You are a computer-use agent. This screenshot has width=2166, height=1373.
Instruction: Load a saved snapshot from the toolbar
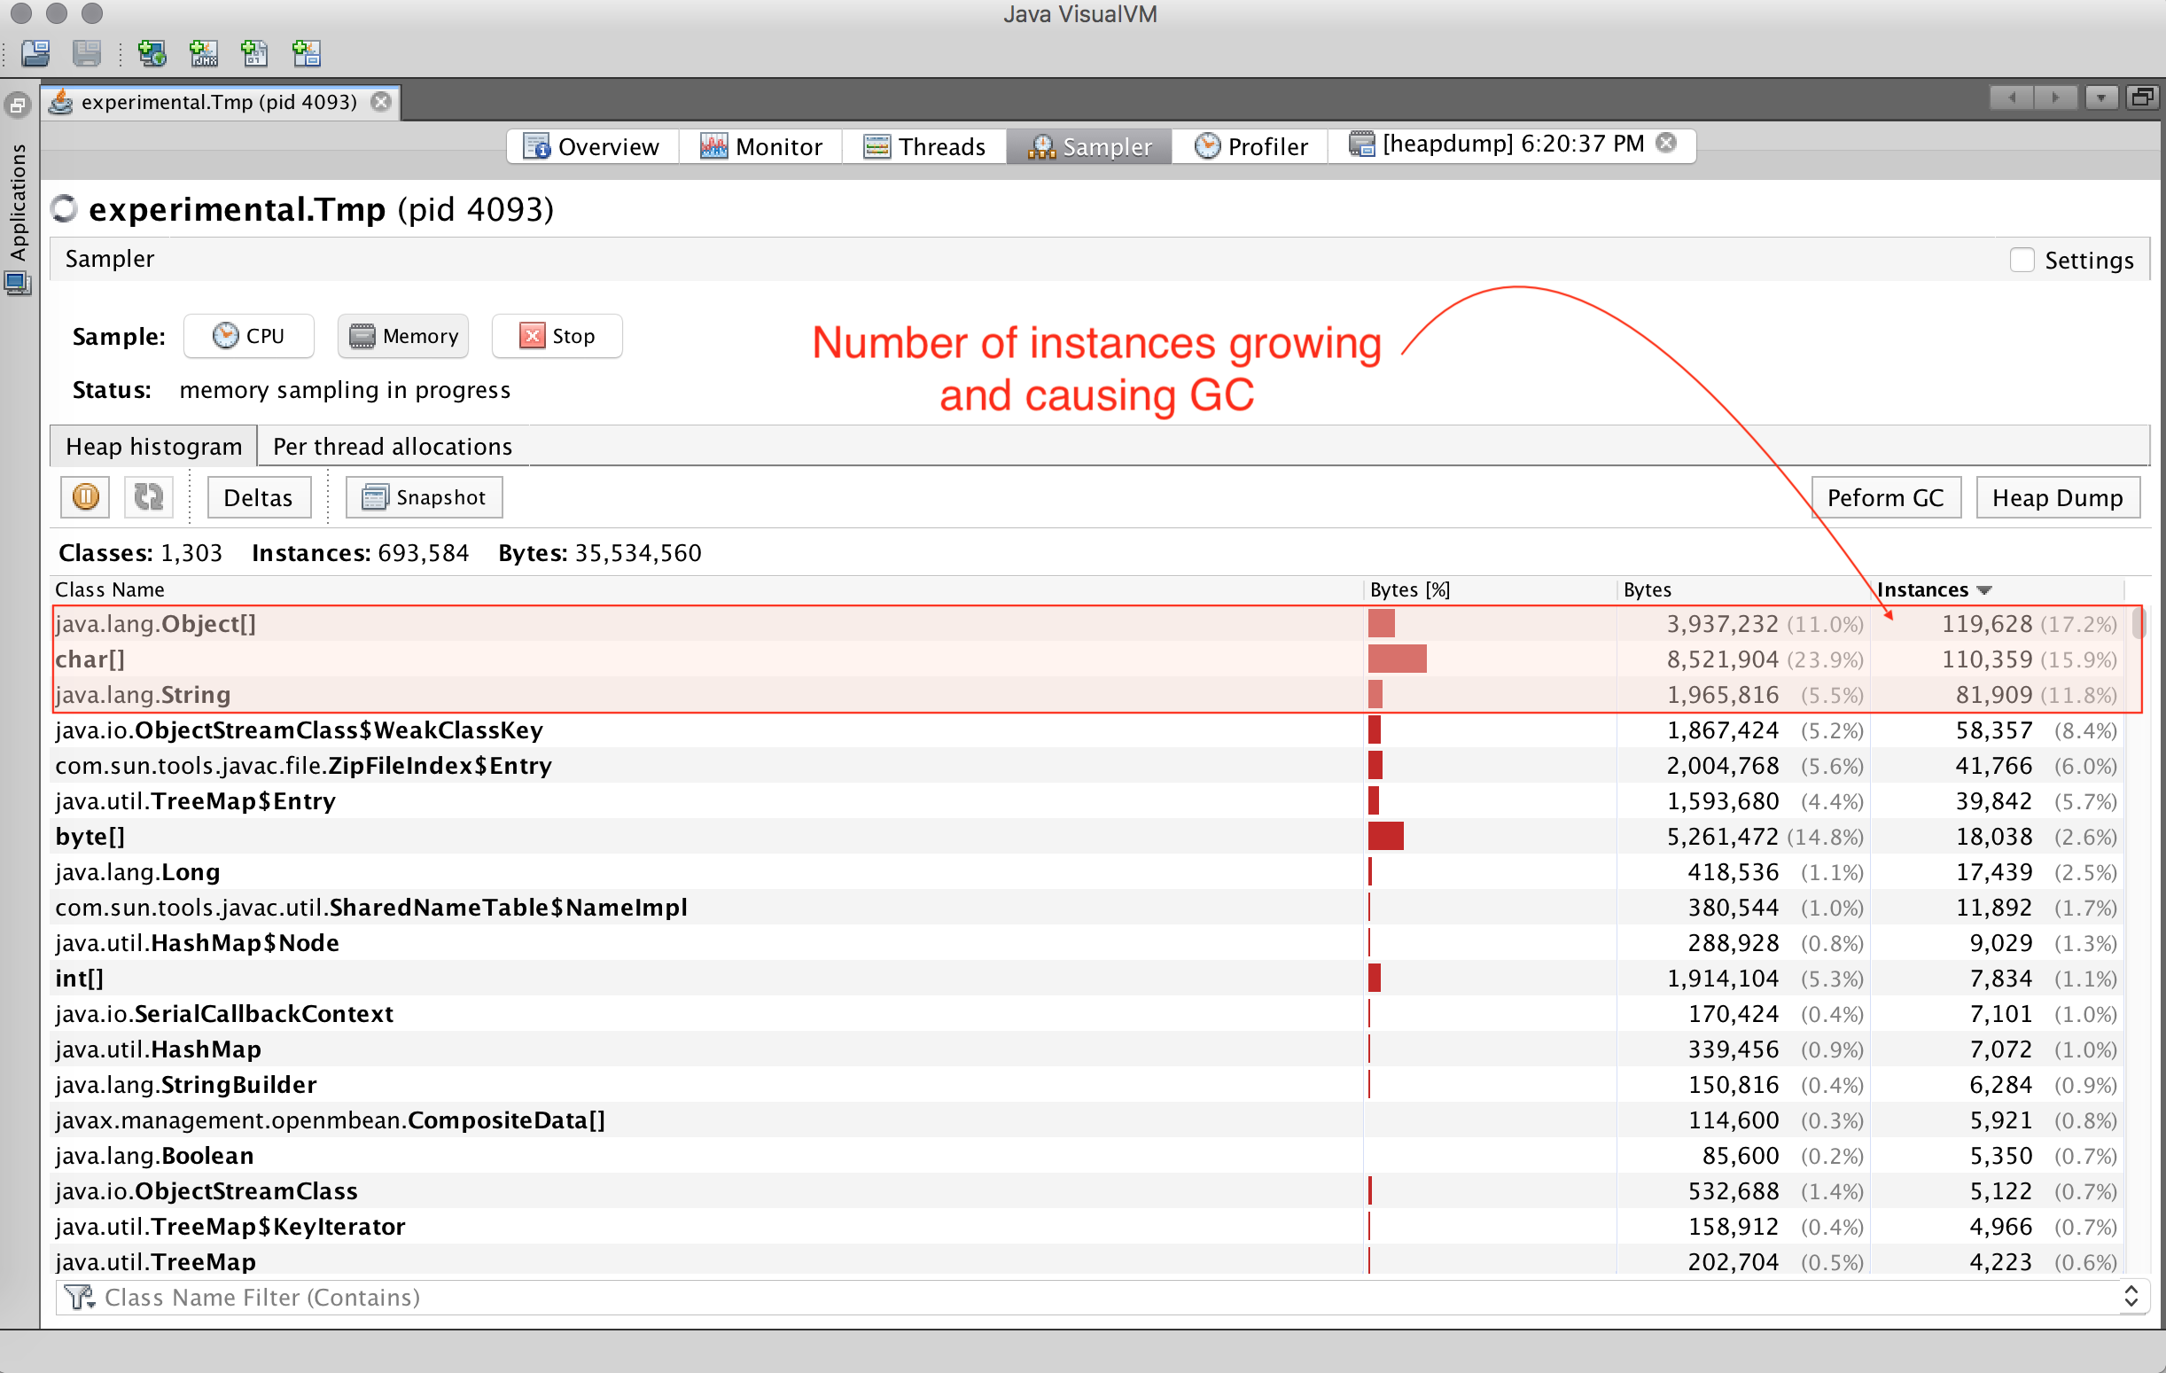tap(36, 54)
